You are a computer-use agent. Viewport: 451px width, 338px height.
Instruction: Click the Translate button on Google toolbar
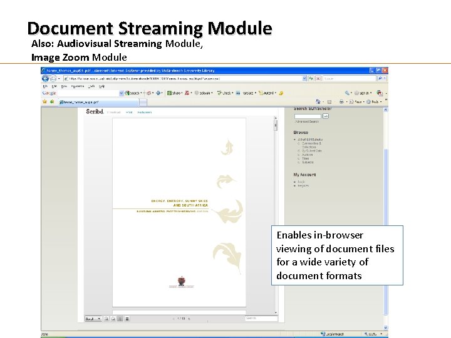[246, 93]
